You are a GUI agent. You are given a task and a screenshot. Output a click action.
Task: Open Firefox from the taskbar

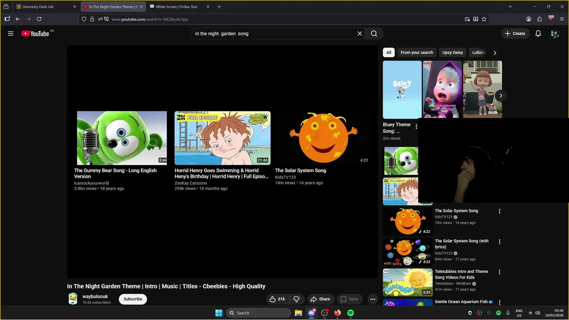(337, 313)
